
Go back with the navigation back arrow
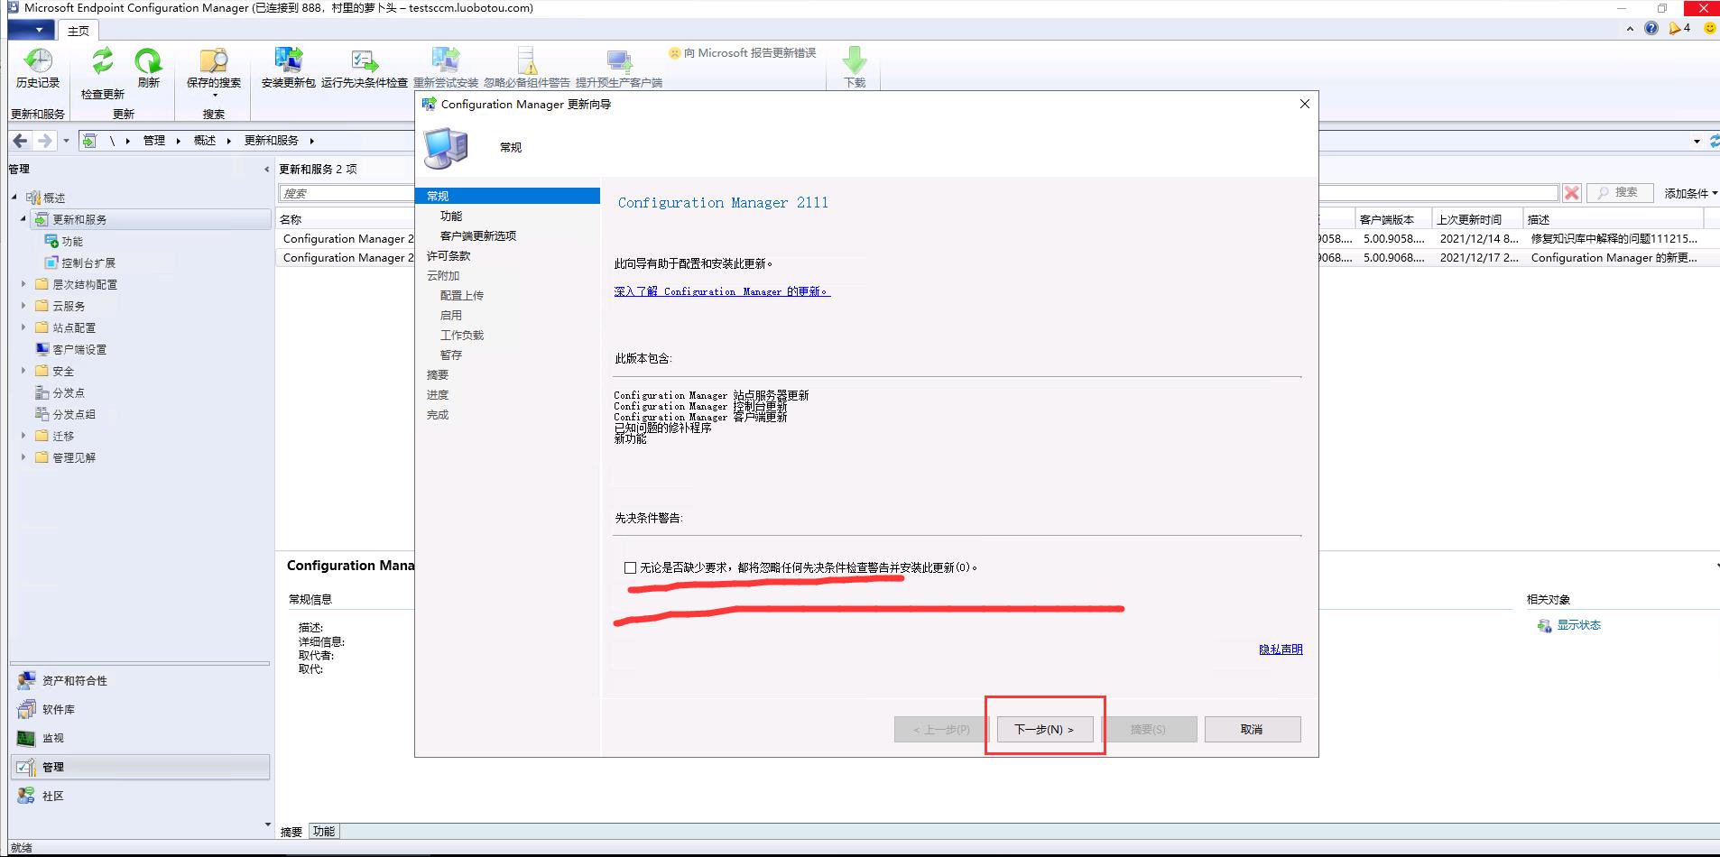pos(20,141)
